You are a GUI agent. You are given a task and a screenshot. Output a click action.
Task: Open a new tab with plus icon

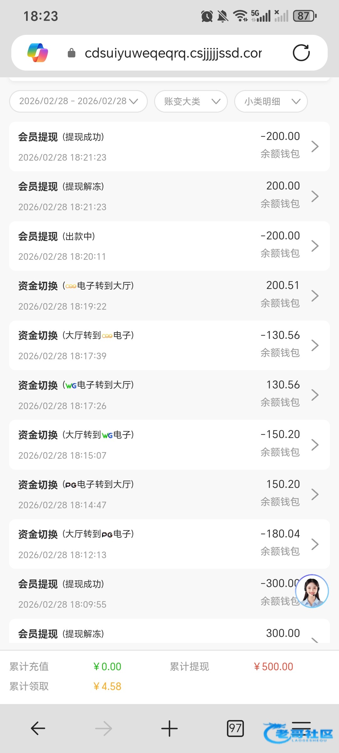point(169,728)
